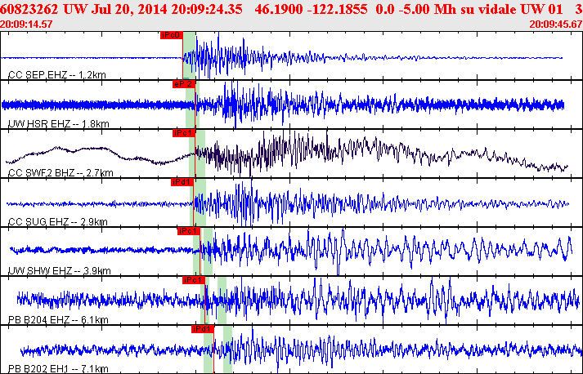Click the UW SHW EHZ station label

tap(60, 271)
